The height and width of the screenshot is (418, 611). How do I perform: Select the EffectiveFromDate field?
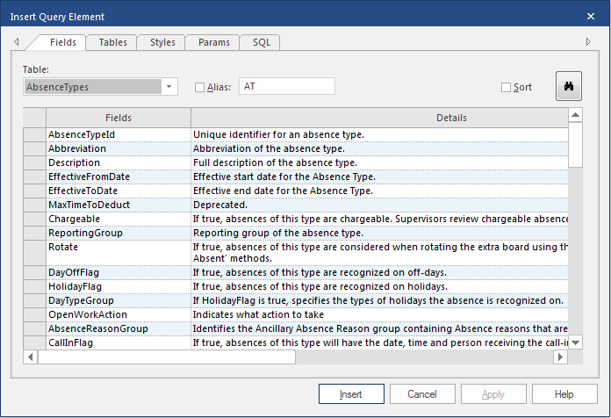pos(119,177)
